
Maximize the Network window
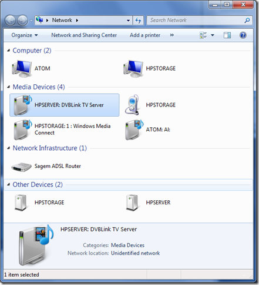[227, 5]
